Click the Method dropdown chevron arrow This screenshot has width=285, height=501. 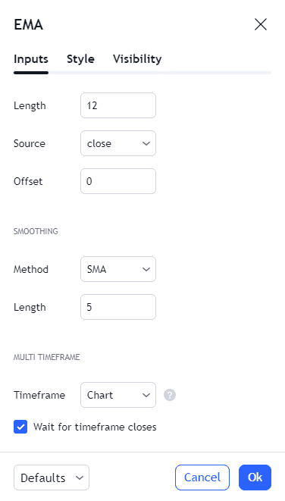[x=146, y=269]
